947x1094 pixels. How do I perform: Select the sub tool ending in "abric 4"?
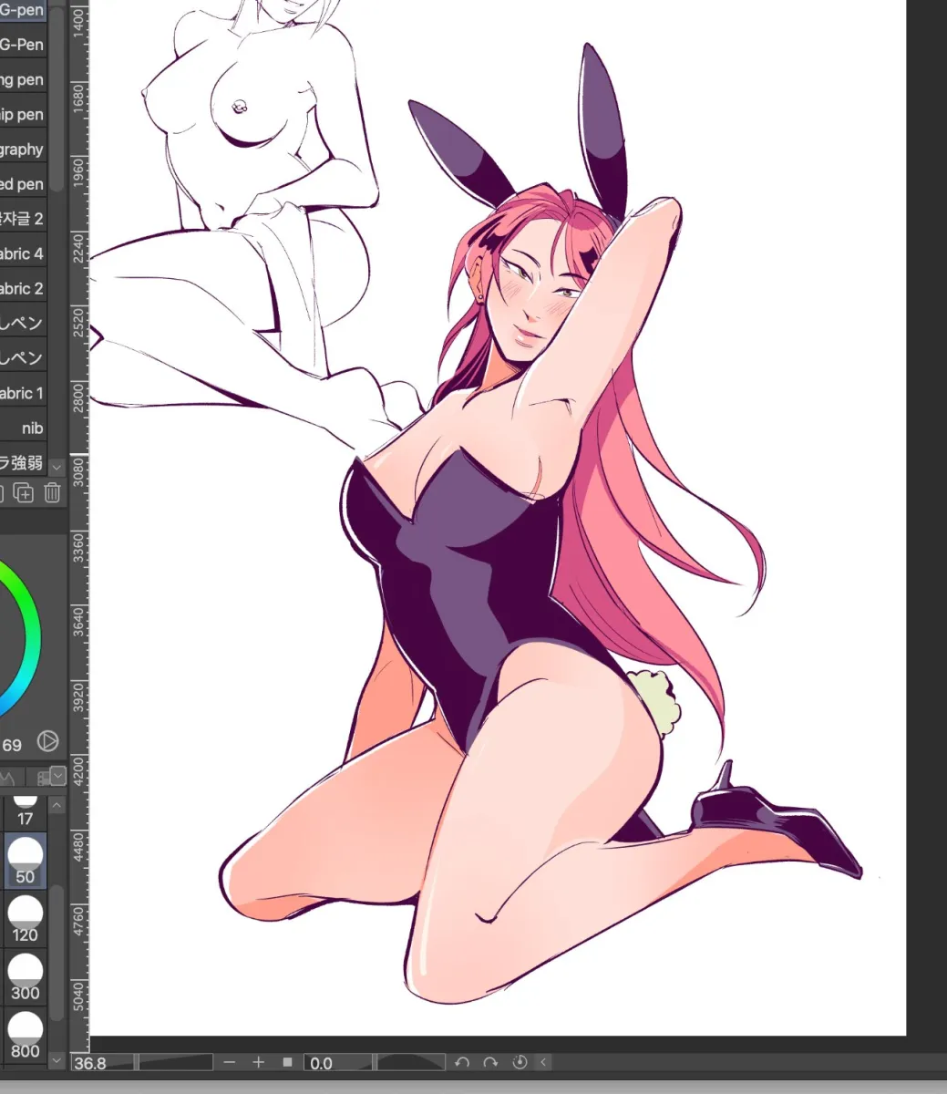click(x=24, y=253)
